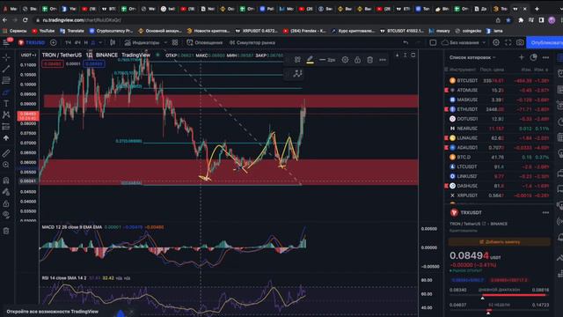This screenshot has width=563, height=317.
Task: Select LUNAUSDT in the watchlist
Action: pyautogui.click(x=499, y=138)
